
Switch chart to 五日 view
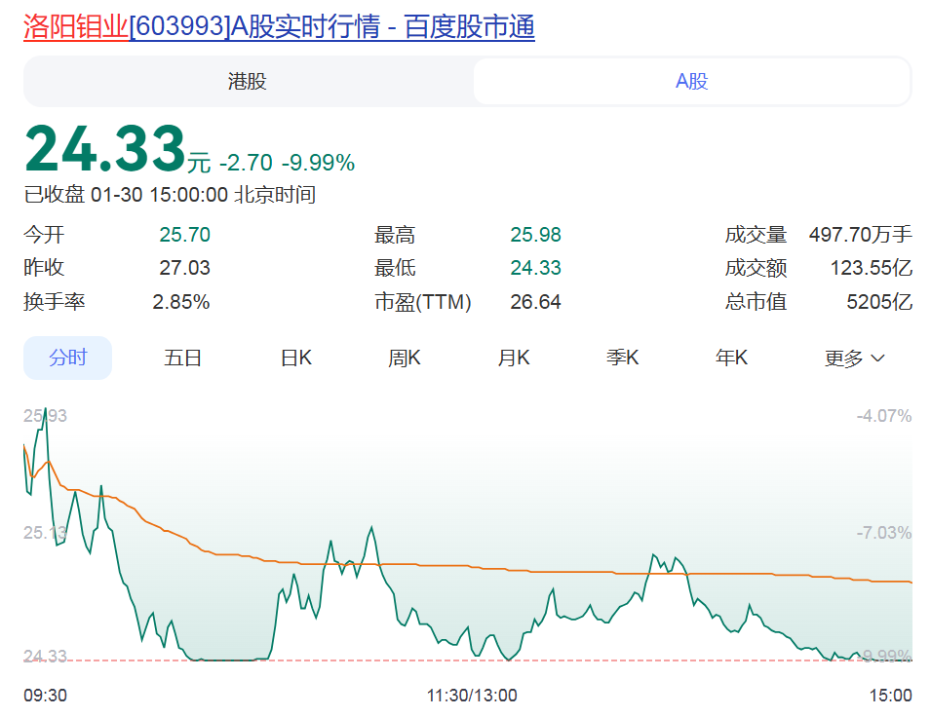[182, 358]
